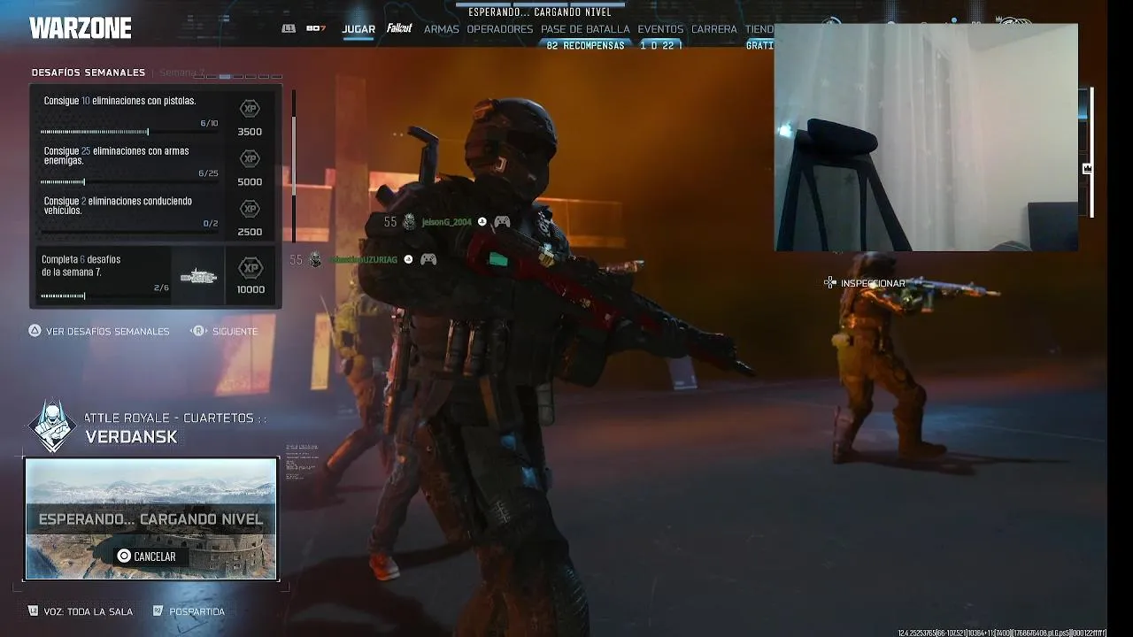Click the WARZONE logo
This screenshot has height=637, width=1133.
coord(81,28)
